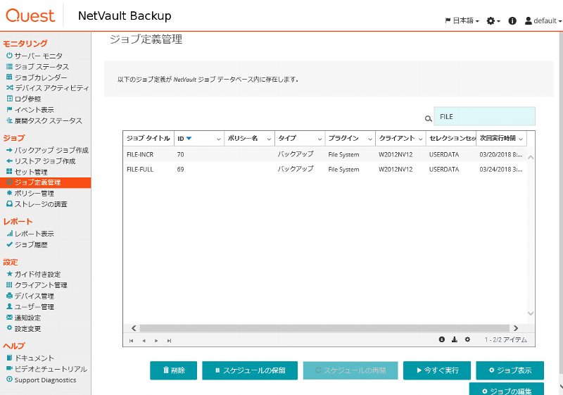Image resolution: width=563 pixels, height=395 pixels.
Task: Open table settings gear in footer
Action: tap(467, 339)
